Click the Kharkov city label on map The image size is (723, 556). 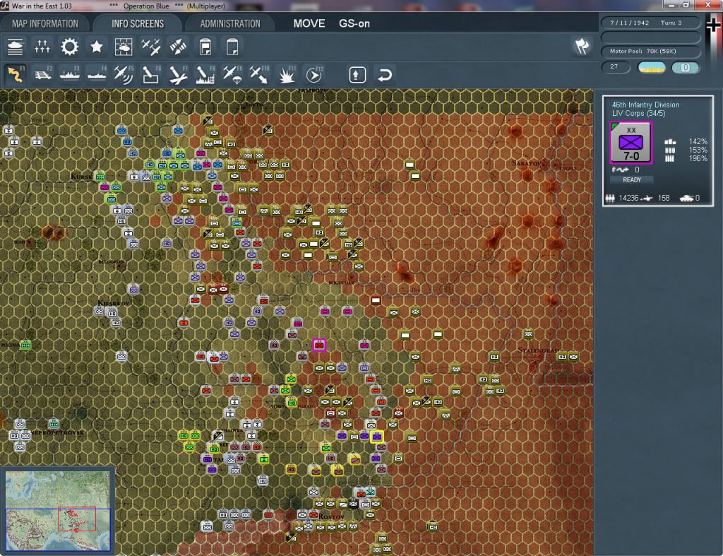coord(114,303)
